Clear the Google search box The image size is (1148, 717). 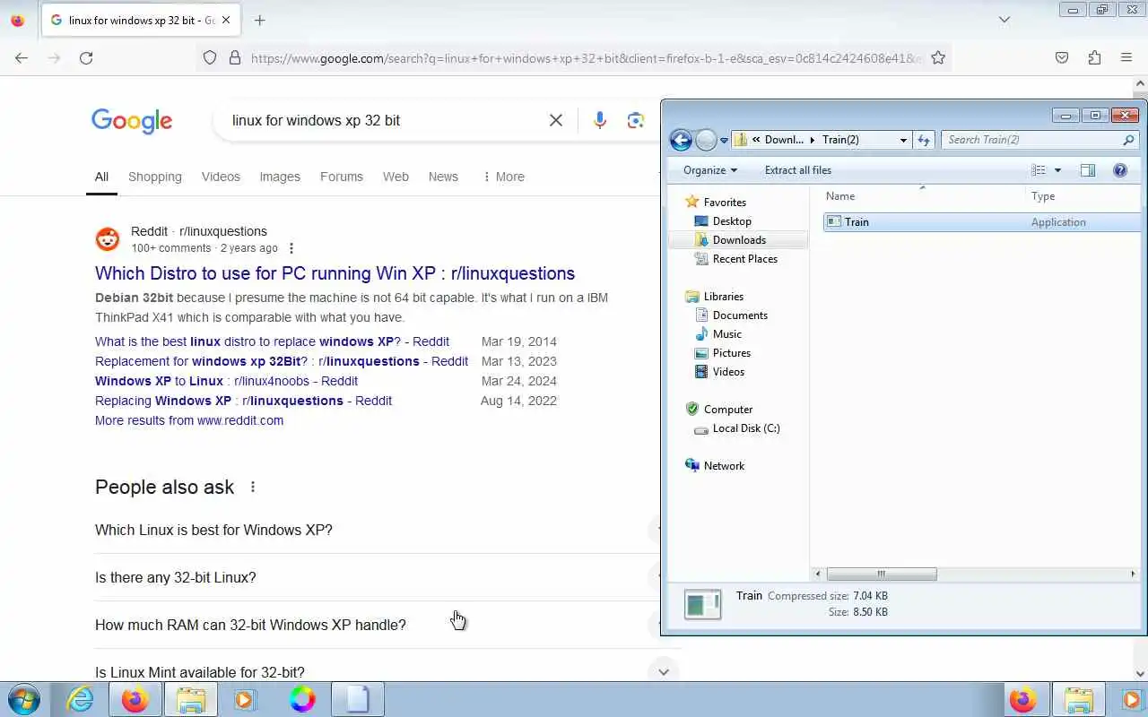tap(556, 120)
